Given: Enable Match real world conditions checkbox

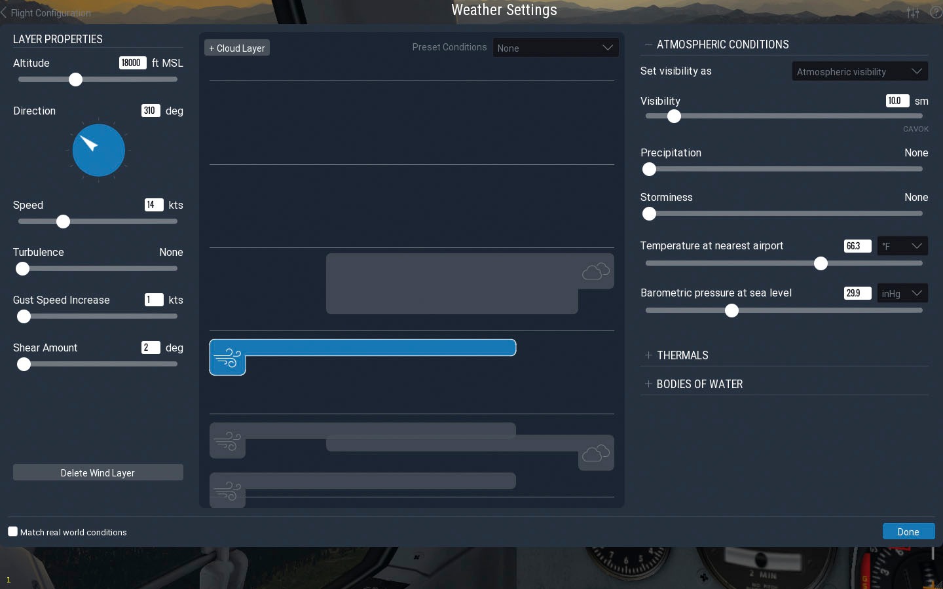Looking at the screenshot, I should (x=13, y=531).
